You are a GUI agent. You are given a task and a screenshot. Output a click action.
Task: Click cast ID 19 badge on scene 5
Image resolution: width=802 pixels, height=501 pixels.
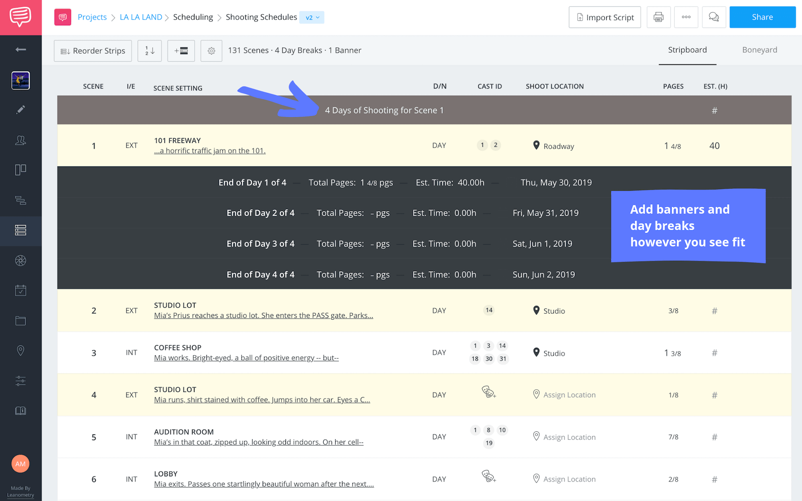coord(489,443)
